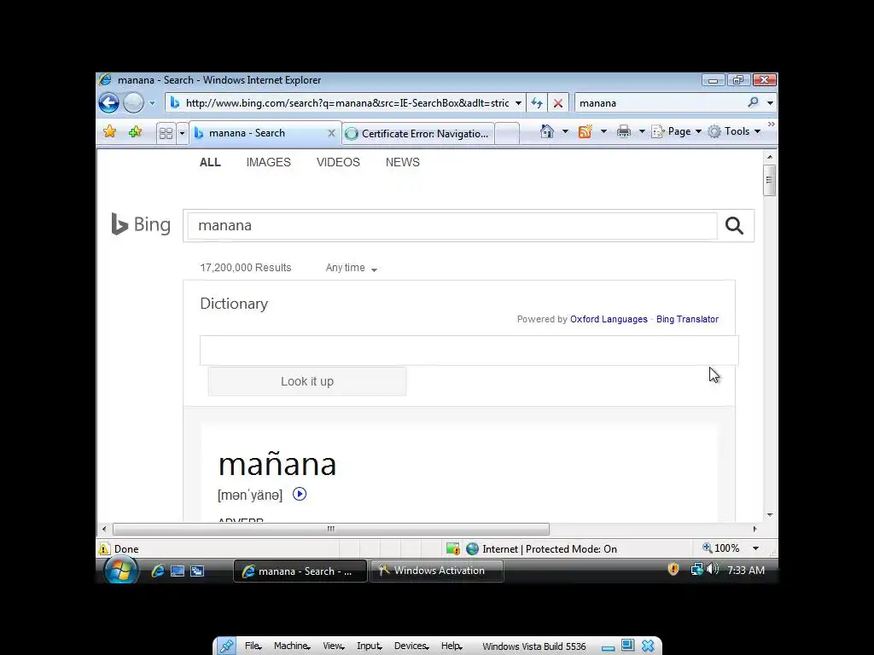Open the Quick Tabs grid view
Viewport: 874px width, 655px height.
click(166, 133)
